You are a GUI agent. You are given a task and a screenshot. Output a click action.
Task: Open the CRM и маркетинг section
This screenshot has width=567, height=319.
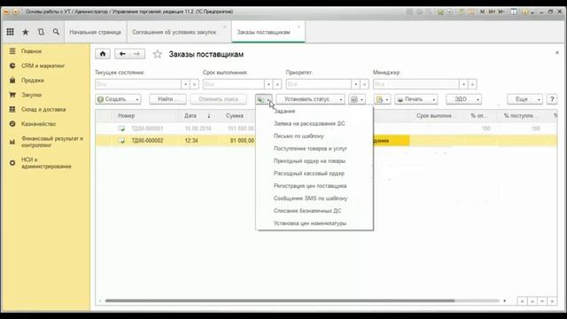pos(43,66)
